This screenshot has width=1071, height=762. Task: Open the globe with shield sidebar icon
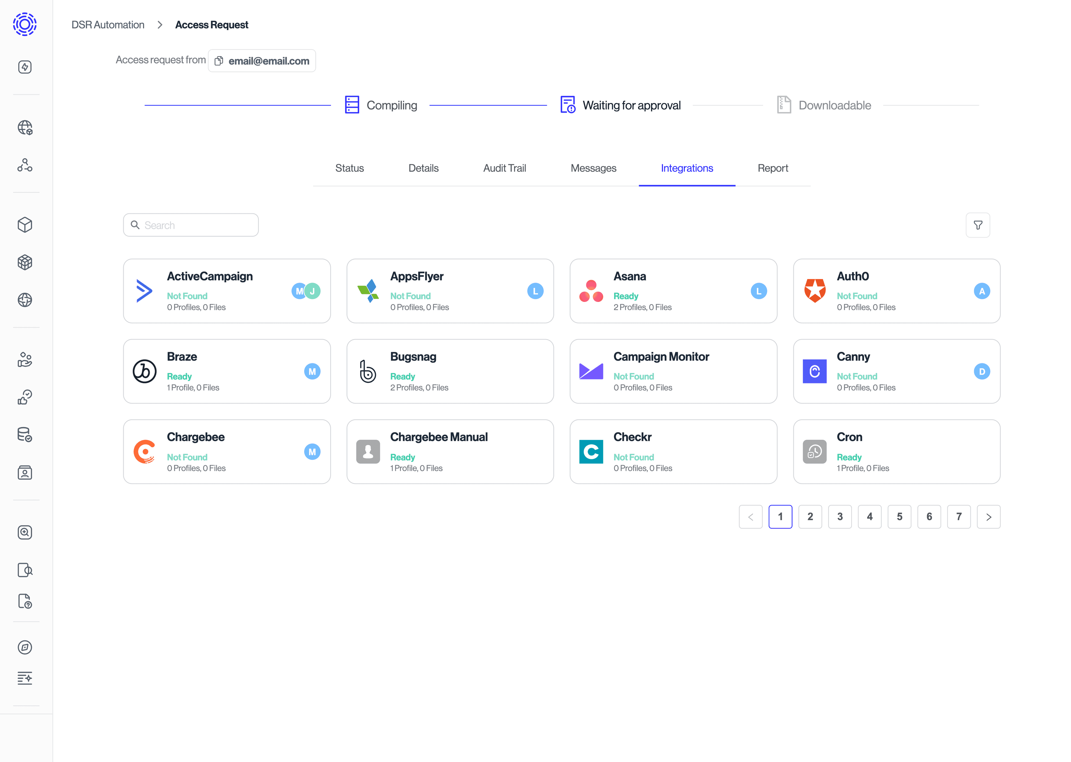point(25,128)
